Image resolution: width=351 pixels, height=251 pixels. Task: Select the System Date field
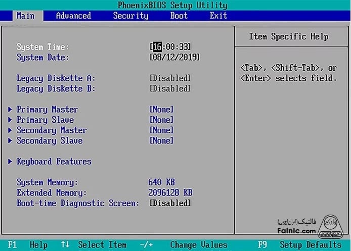click(x=174, y=58)
